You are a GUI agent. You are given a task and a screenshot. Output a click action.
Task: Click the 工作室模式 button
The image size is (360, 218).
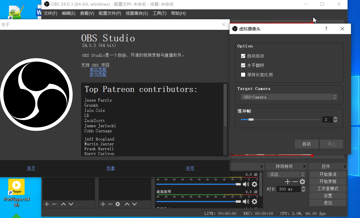[328, 188]
